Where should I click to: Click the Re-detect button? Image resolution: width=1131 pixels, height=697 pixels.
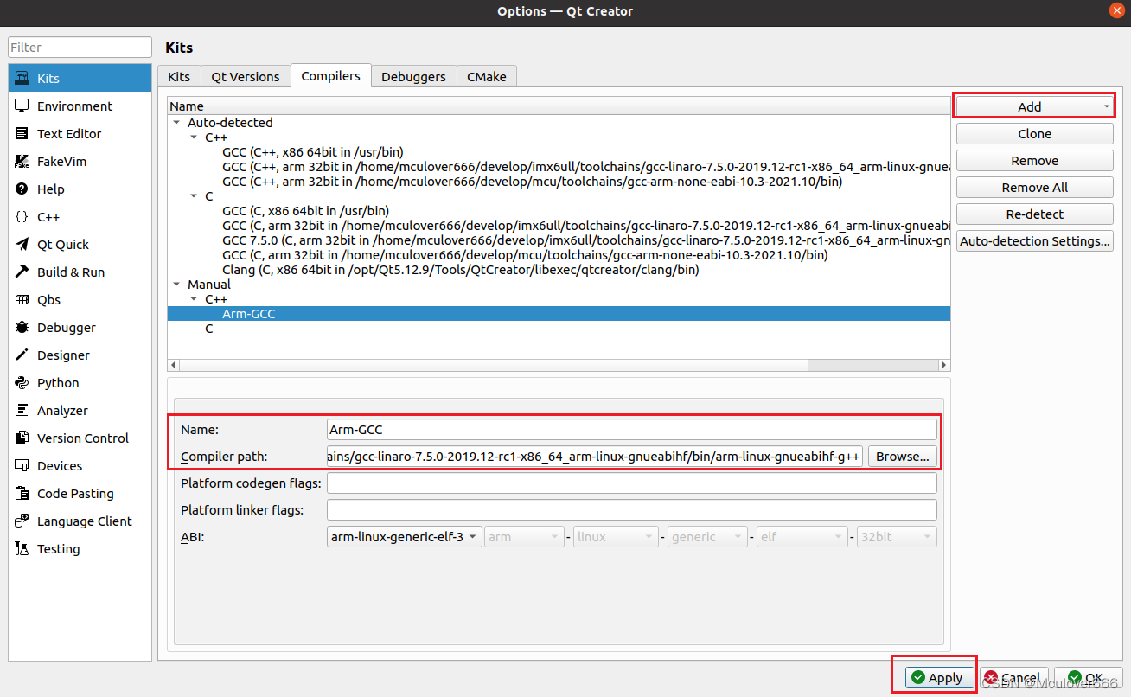point(1034,214)
